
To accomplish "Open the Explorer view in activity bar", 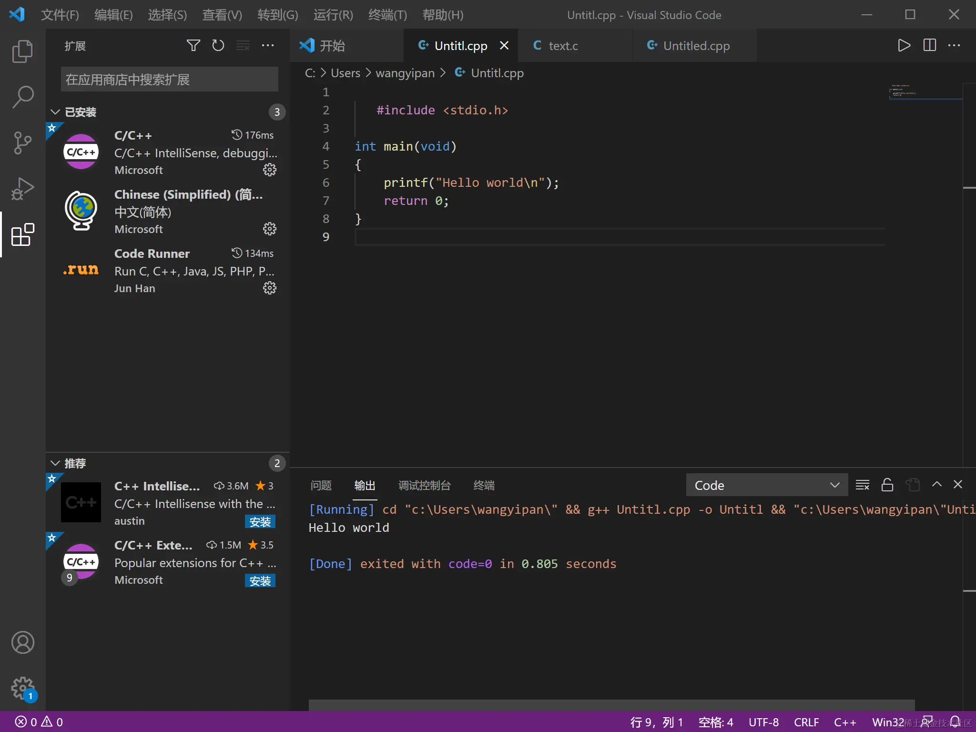I will [22, 51].
